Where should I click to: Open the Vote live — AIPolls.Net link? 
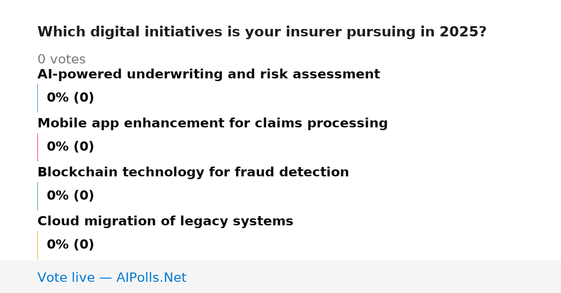click(112, 278)
